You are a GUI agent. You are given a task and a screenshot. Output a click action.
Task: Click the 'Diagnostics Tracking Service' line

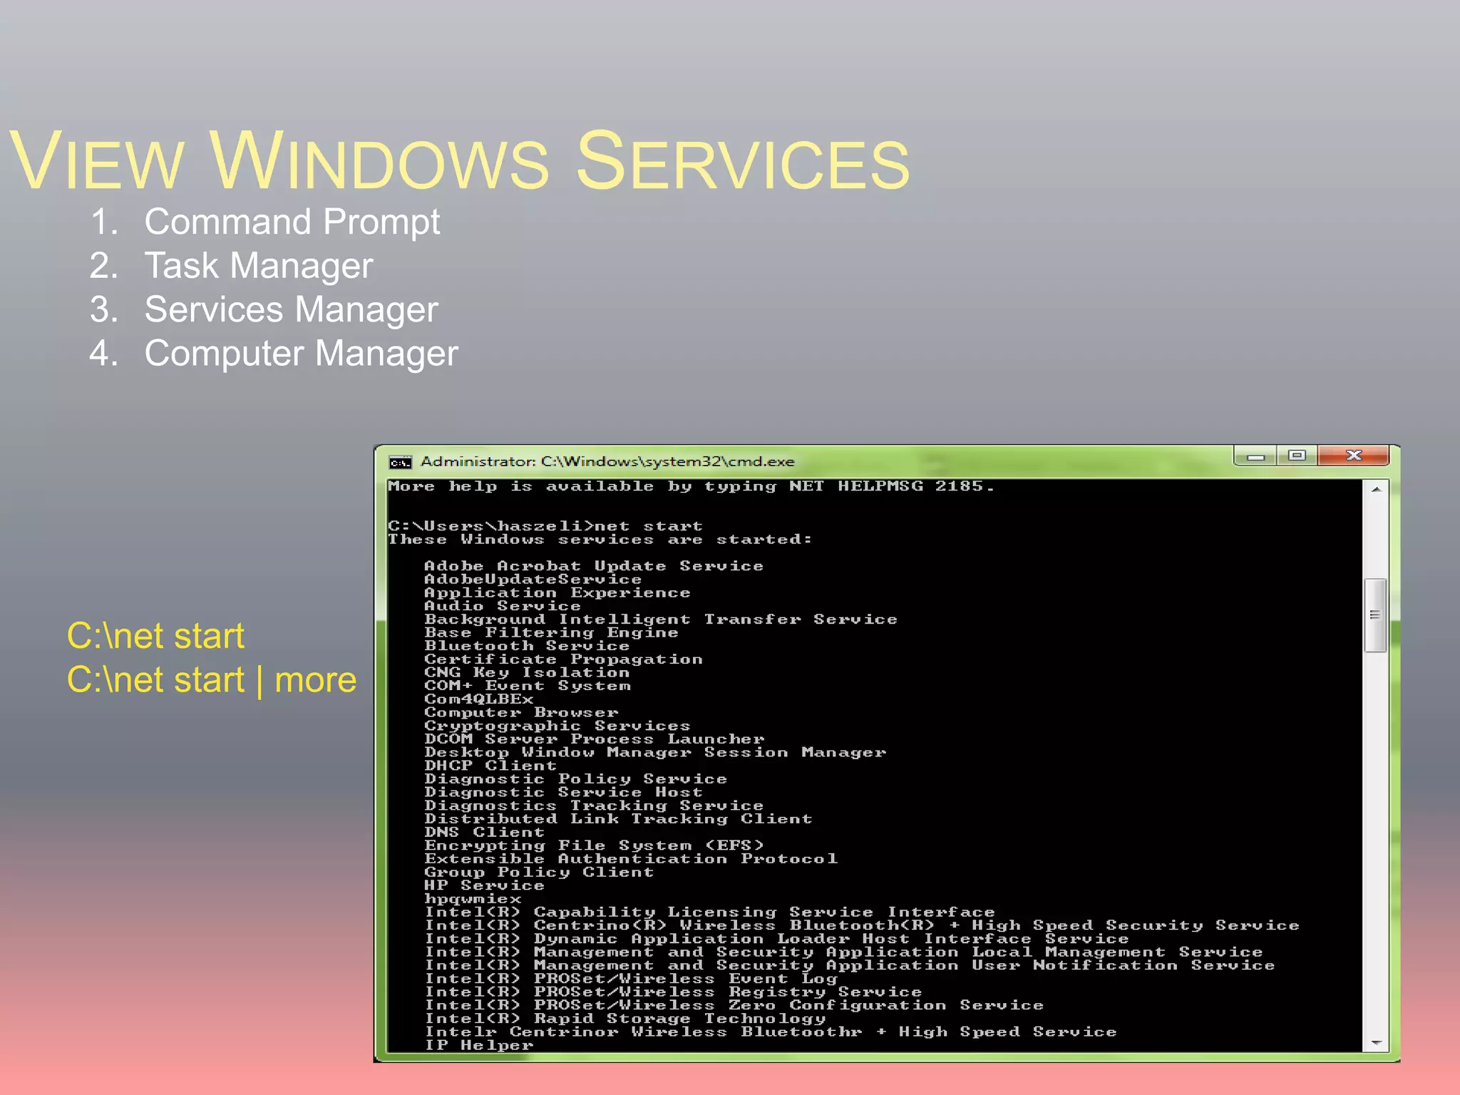pos(594,806)
